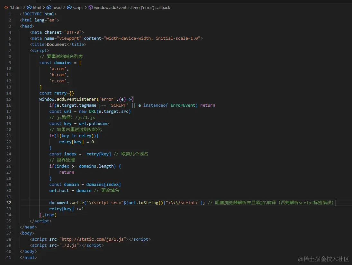This screenshot has height=265, width=352.
Task: Place cursor on 'c.com' string
Action: [x=58, y=81]
